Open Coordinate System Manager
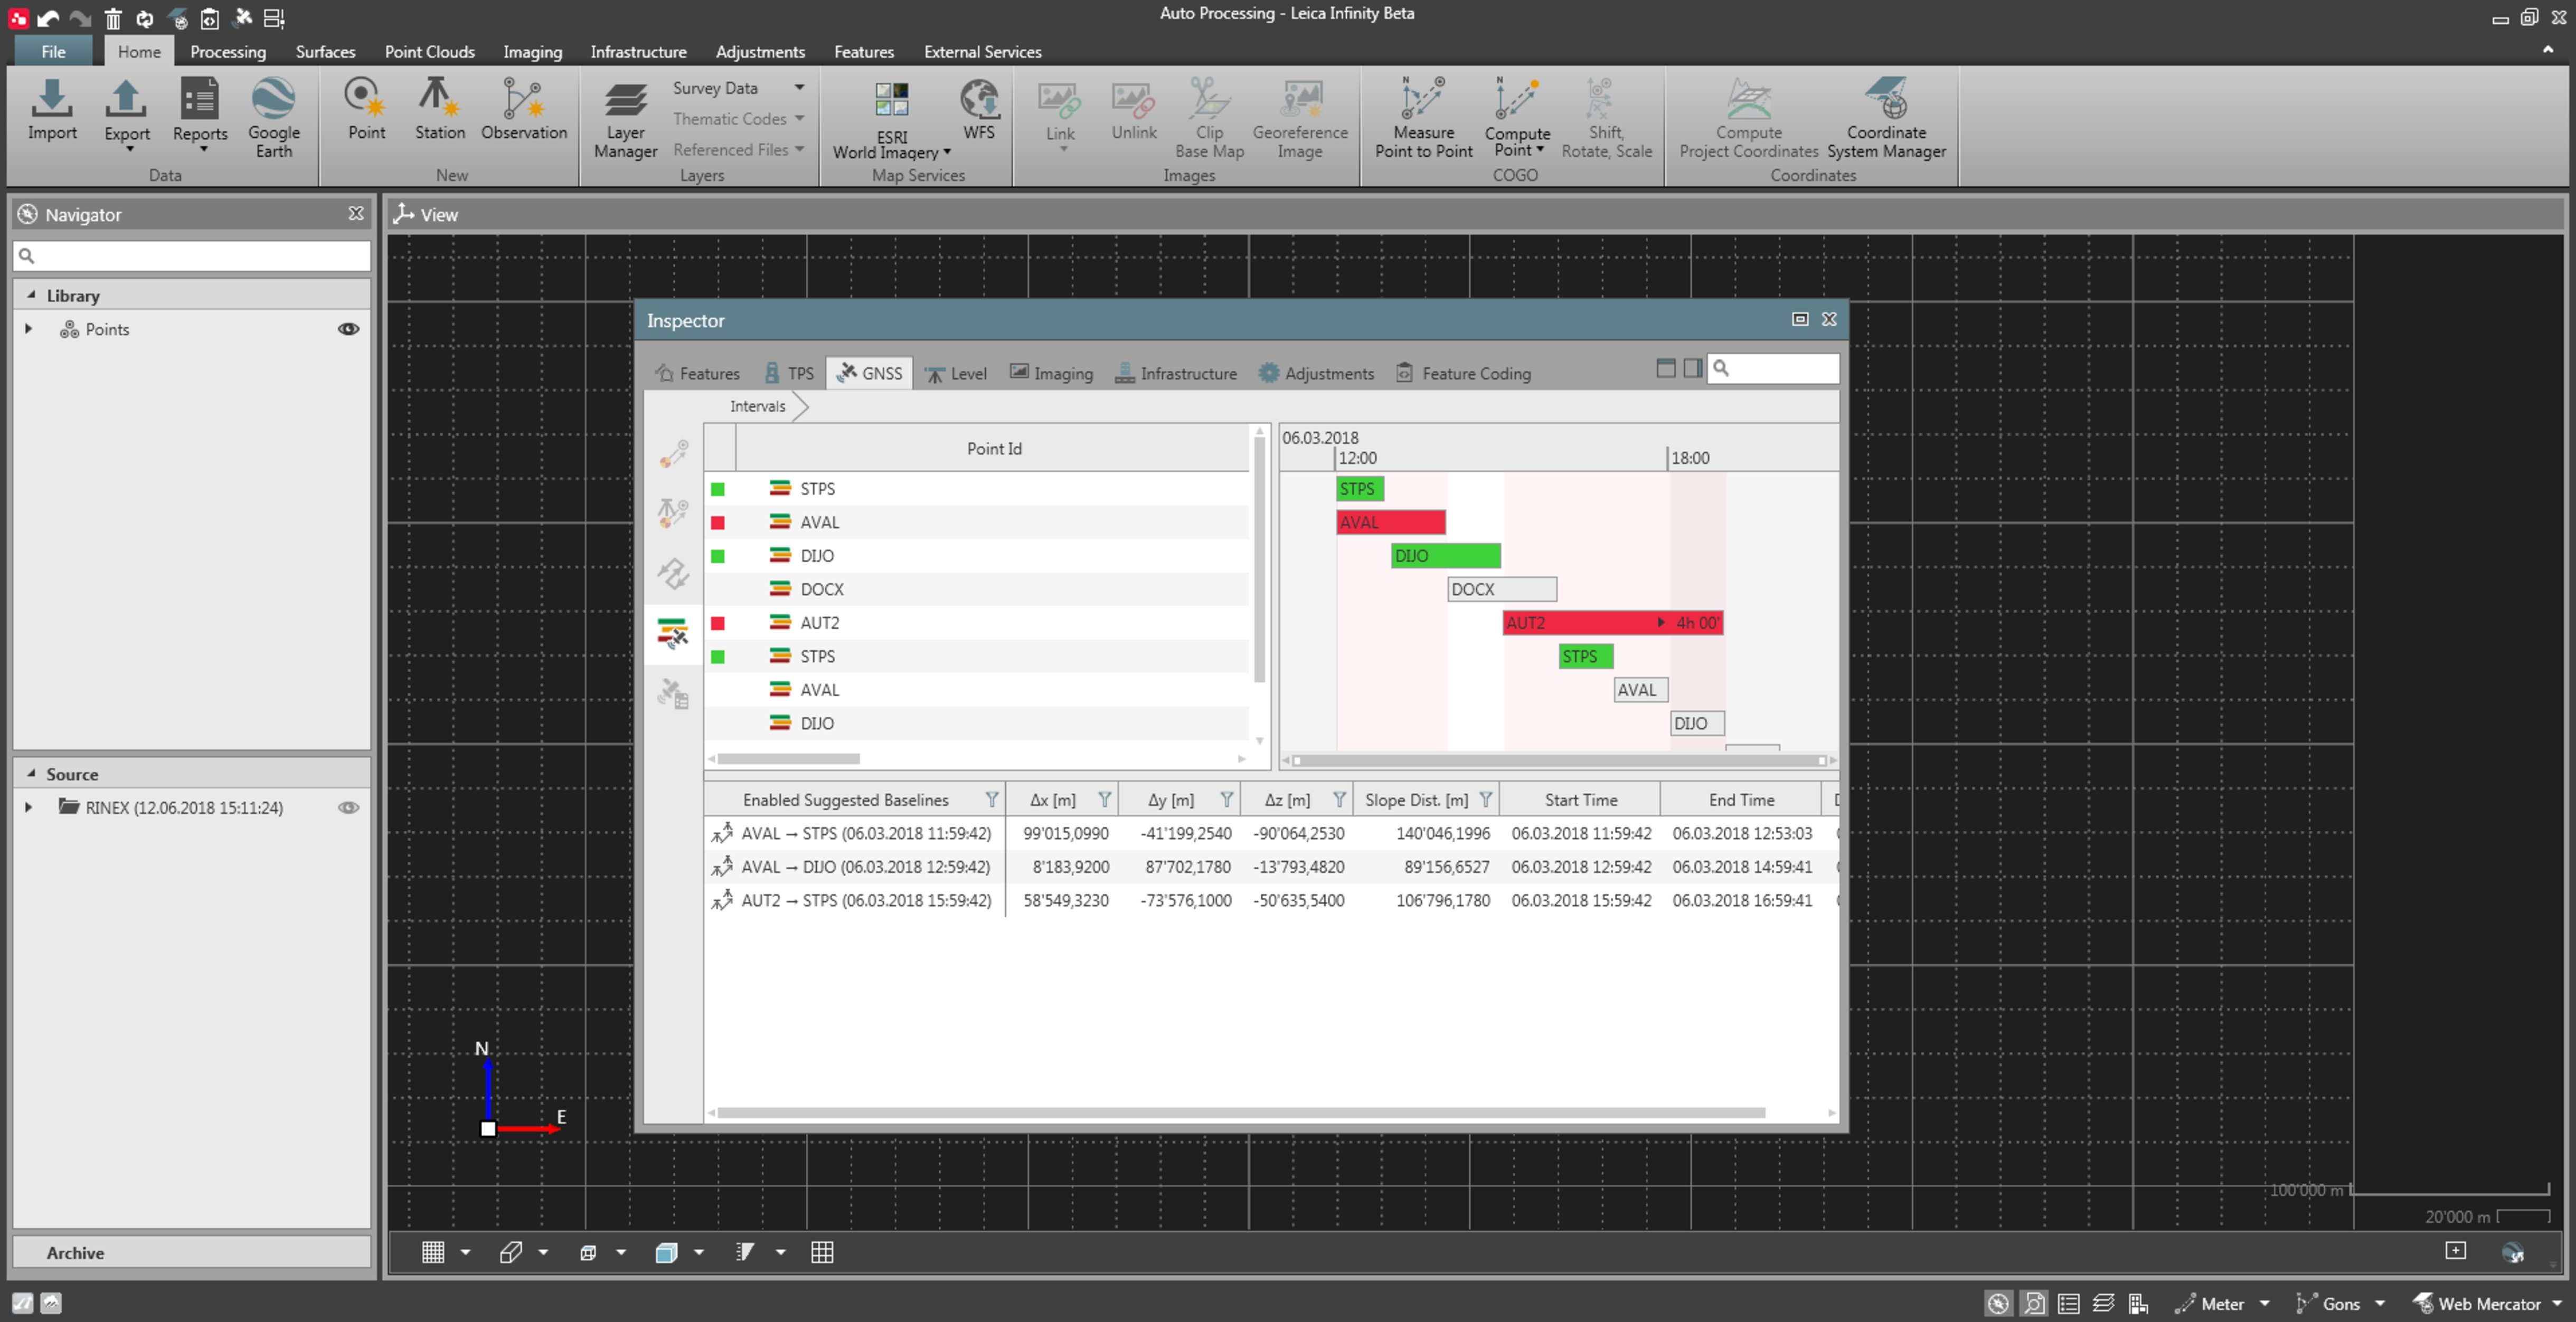This screenshot has height=1322, width=2576. (1886, 117)
